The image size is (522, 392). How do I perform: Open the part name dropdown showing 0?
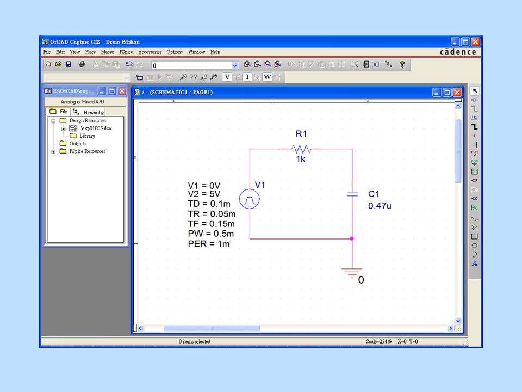point(235,65)
